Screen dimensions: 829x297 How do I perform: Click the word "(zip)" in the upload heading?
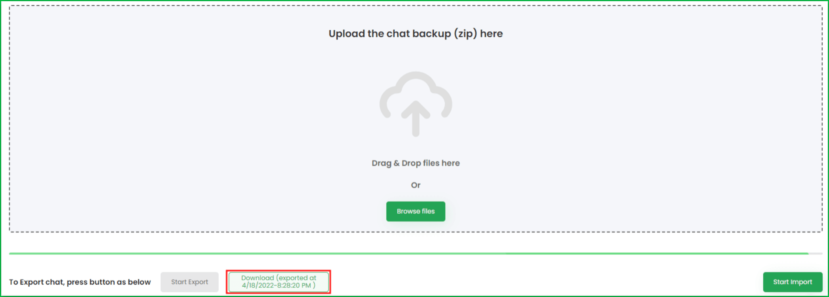tap(465, 33)
